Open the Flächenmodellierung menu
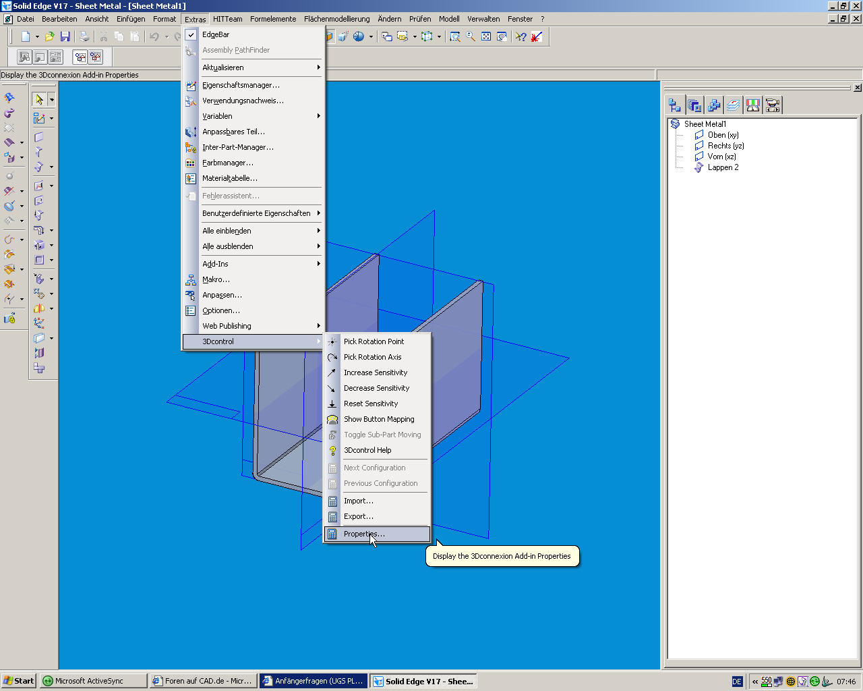The image size is (863, 691). (x=337, y=19)
